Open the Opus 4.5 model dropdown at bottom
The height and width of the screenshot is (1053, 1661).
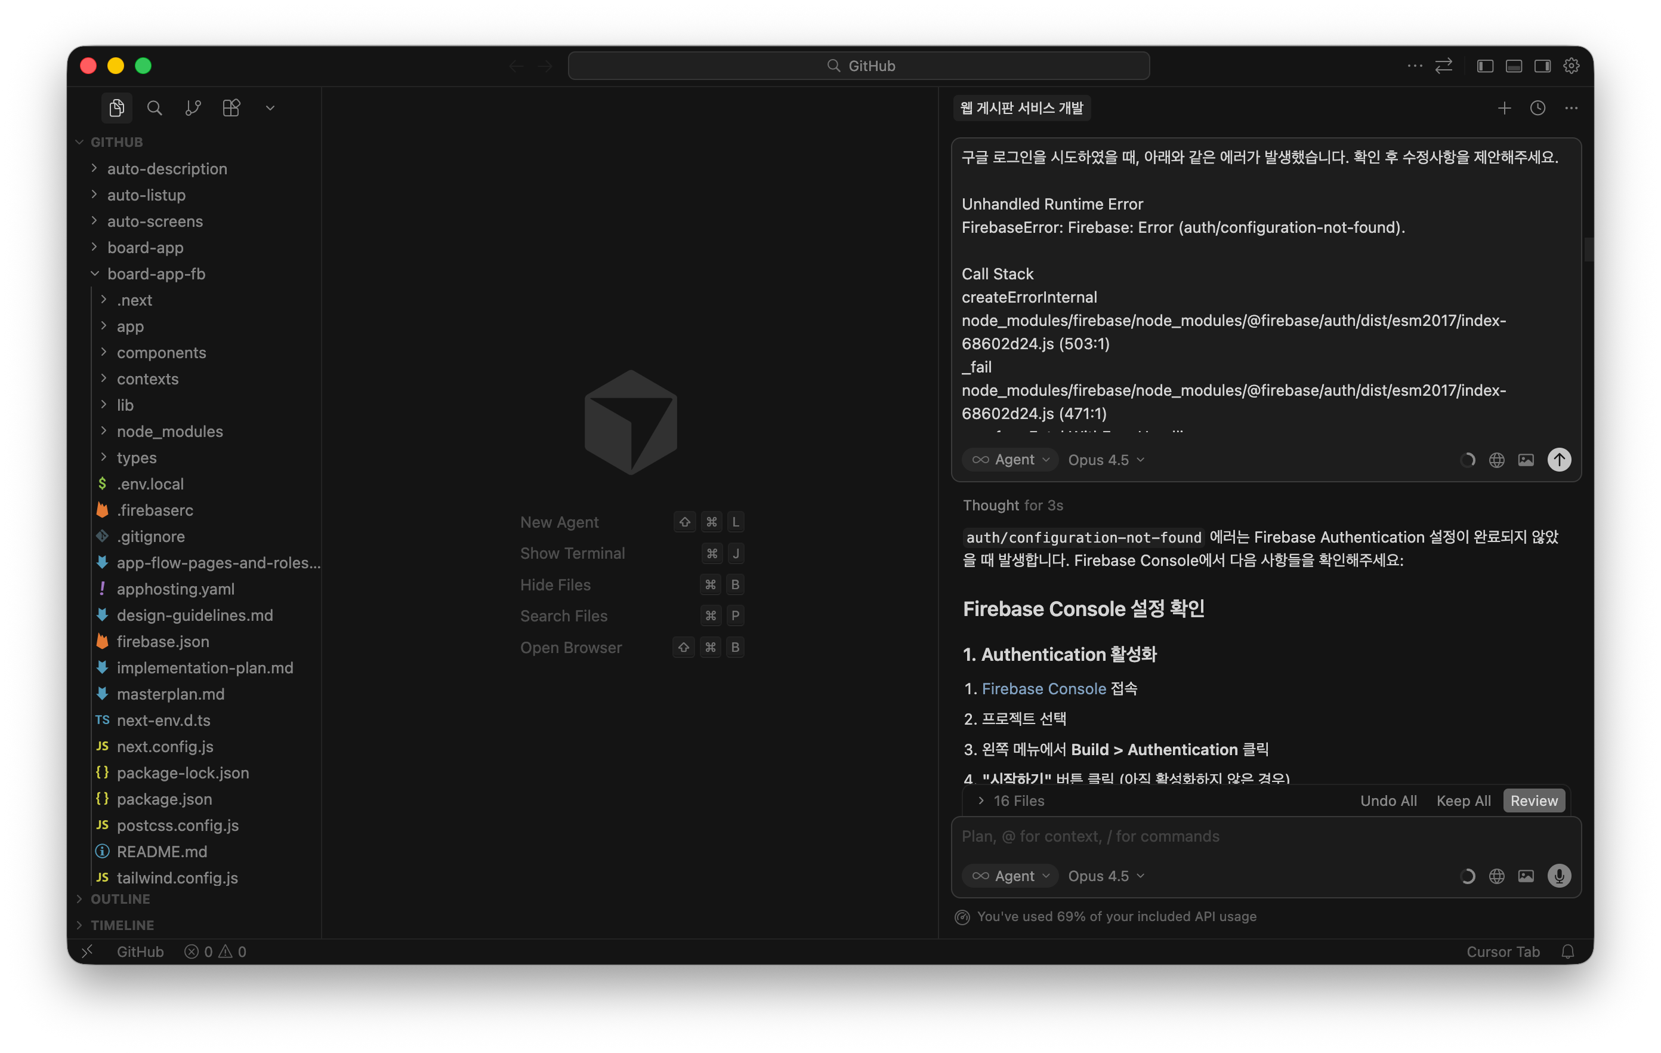click(x=1106, y=876)
